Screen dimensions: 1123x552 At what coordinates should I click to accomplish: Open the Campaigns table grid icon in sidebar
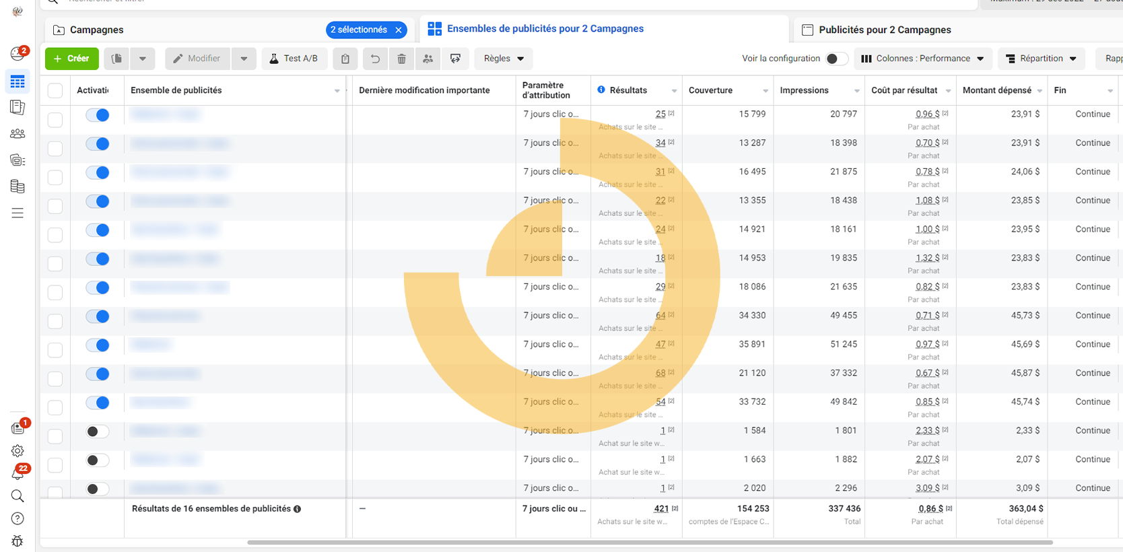coord(18,81)
